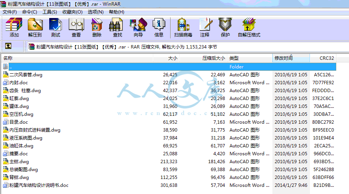Click the icon of 主钳.dwg
Screen dimensions: 349x194
coord(6,162)
